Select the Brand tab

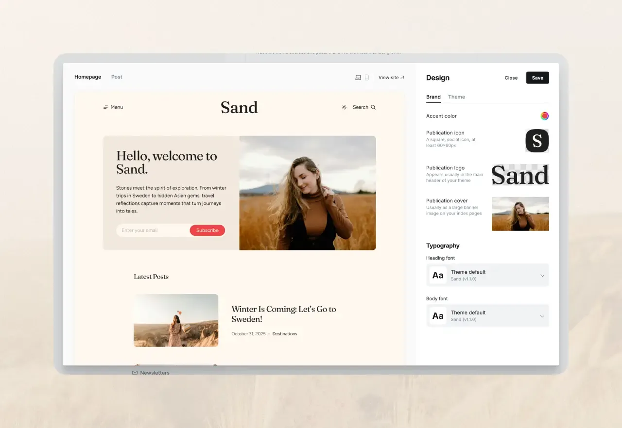pos(433,97)
